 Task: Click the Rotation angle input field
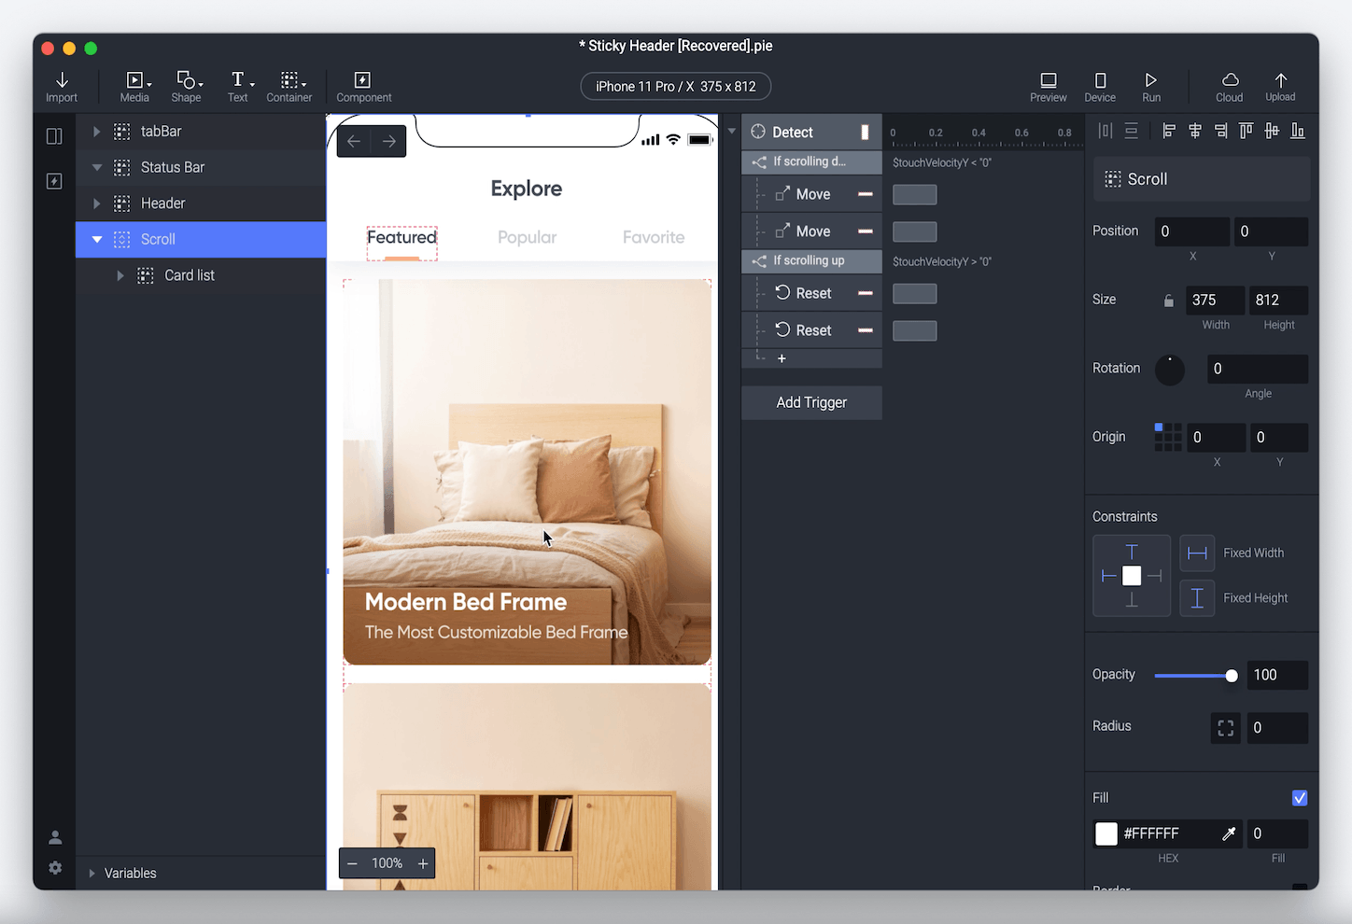coord(1257,370)
